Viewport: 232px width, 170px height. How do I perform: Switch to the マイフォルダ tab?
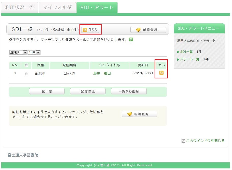57,8
